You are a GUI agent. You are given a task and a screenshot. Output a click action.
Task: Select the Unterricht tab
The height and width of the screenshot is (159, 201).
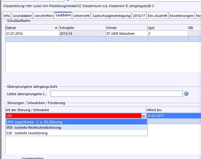81,16
